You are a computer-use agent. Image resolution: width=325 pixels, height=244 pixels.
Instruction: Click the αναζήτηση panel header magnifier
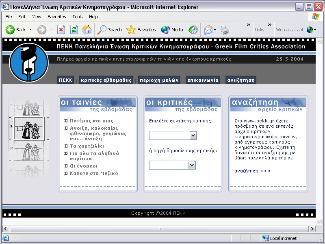pos(288,102)
